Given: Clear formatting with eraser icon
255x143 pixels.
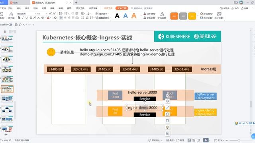Looking at the screenshot, I should tap(55, 17).
